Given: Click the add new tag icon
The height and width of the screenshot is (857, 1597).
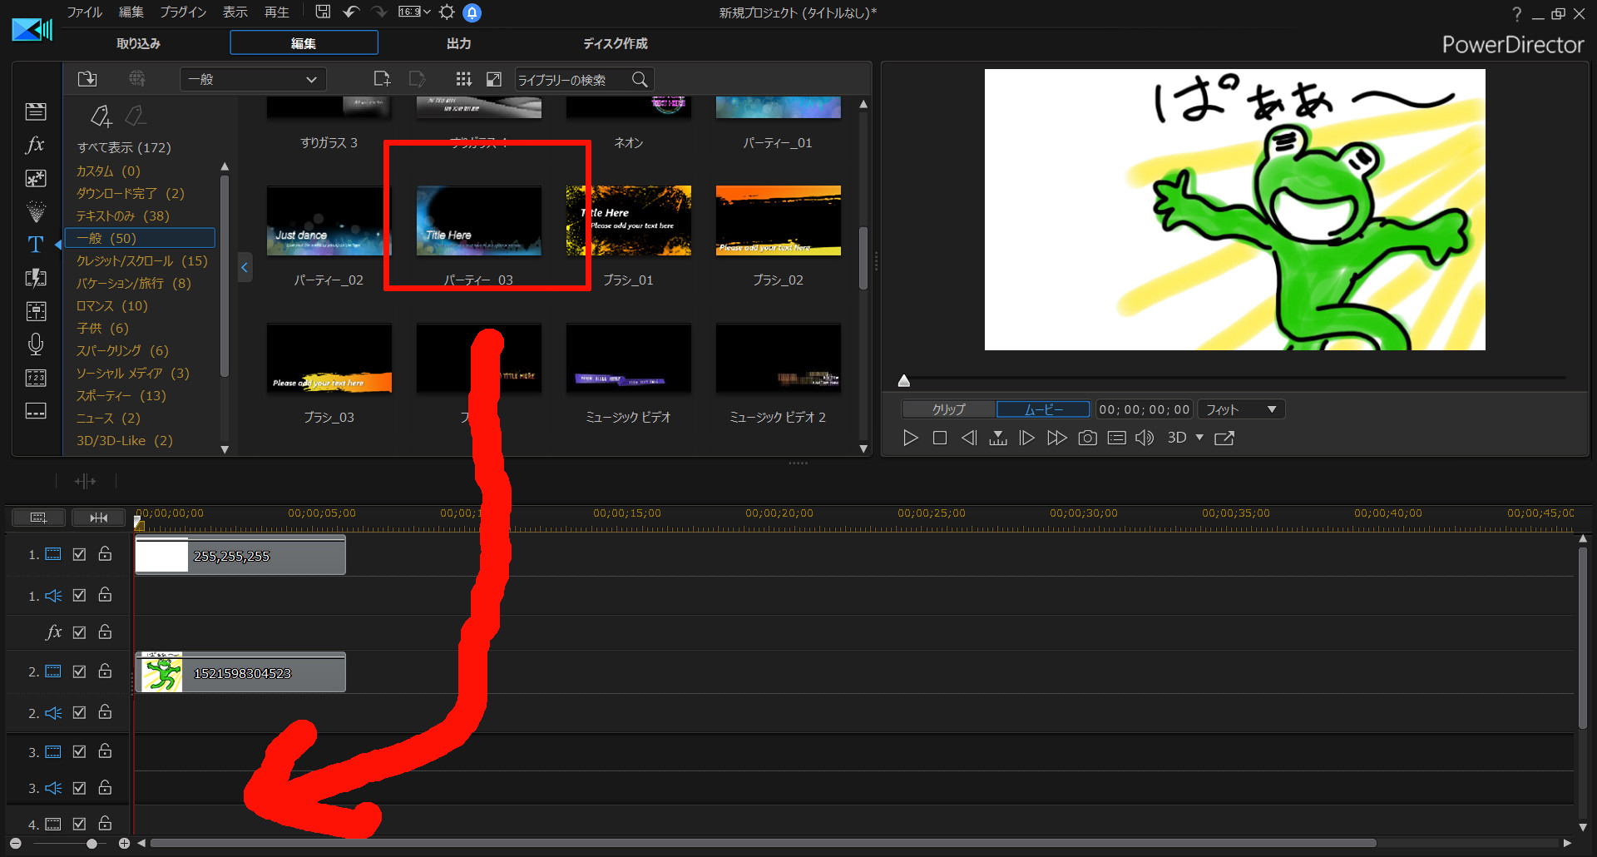Looking at the screenshot, I should (x=101, y=116).
